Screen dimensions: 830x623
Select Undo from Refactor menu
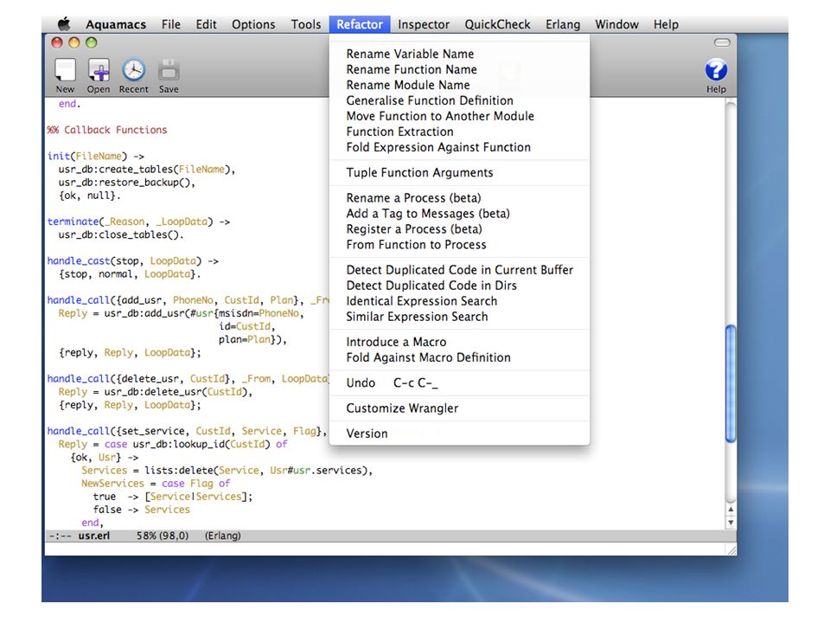459,383
